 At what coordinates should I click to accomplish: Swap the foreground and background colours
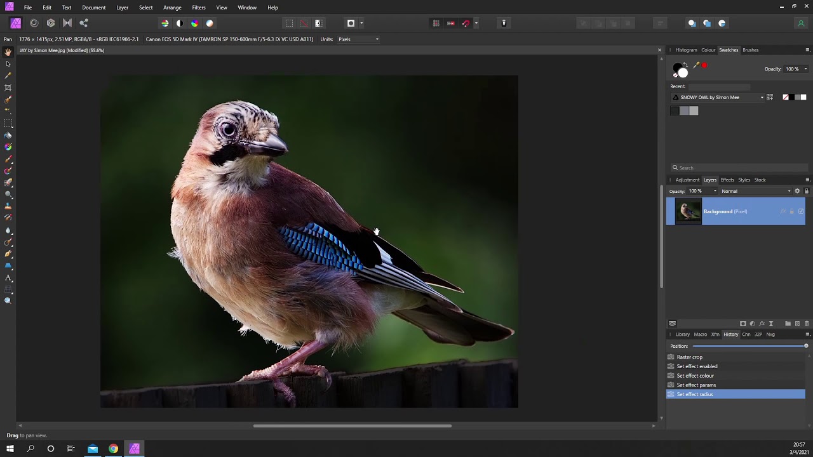pos(686,65)
